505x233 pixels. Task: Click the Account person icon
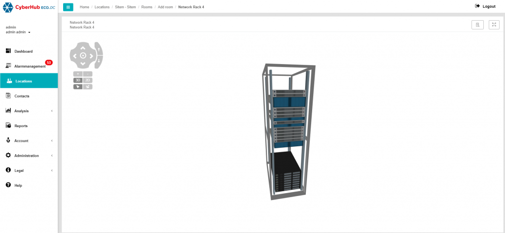[x=8, y=140]
